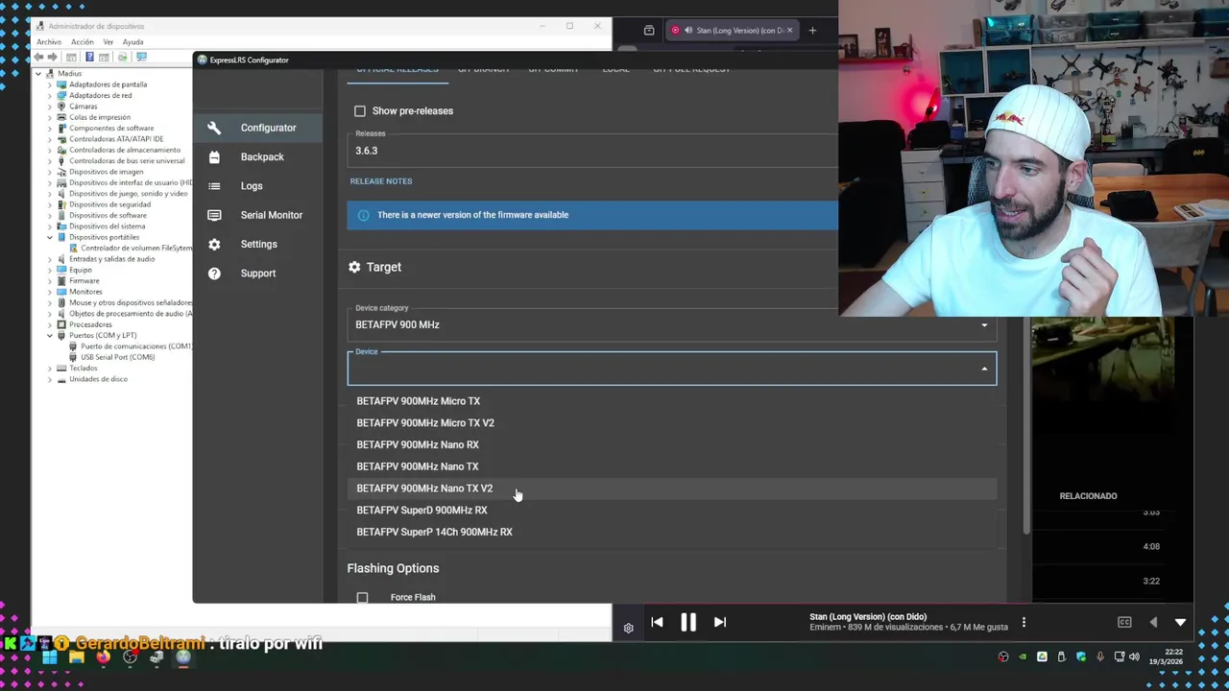The width and height of the screenshot is (1229, 691).
Task: Click the Target gear icon
Action: pos(354,267)
